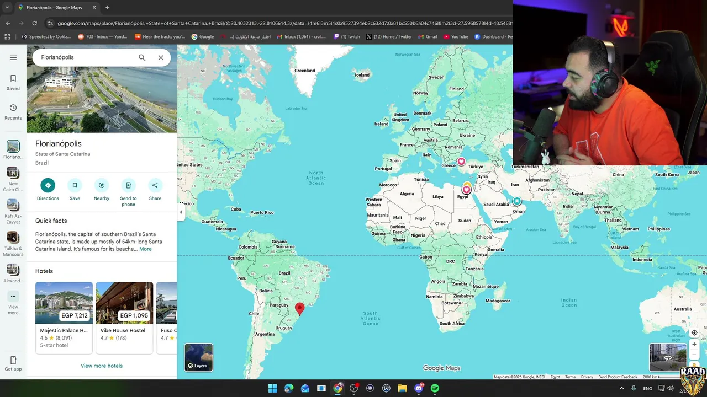Open the Gmail bookmark

pos(428,37)
